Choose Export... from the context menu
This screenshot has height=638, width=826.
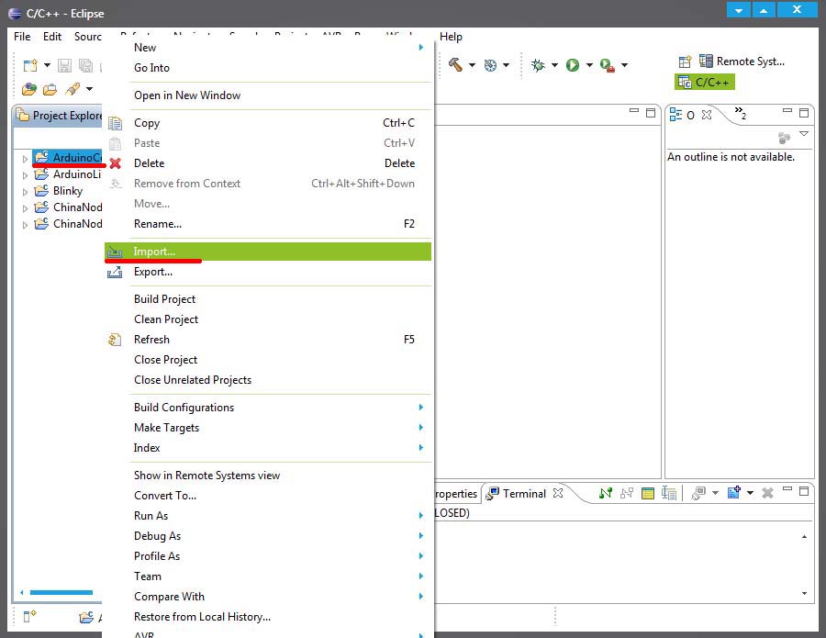268,272
